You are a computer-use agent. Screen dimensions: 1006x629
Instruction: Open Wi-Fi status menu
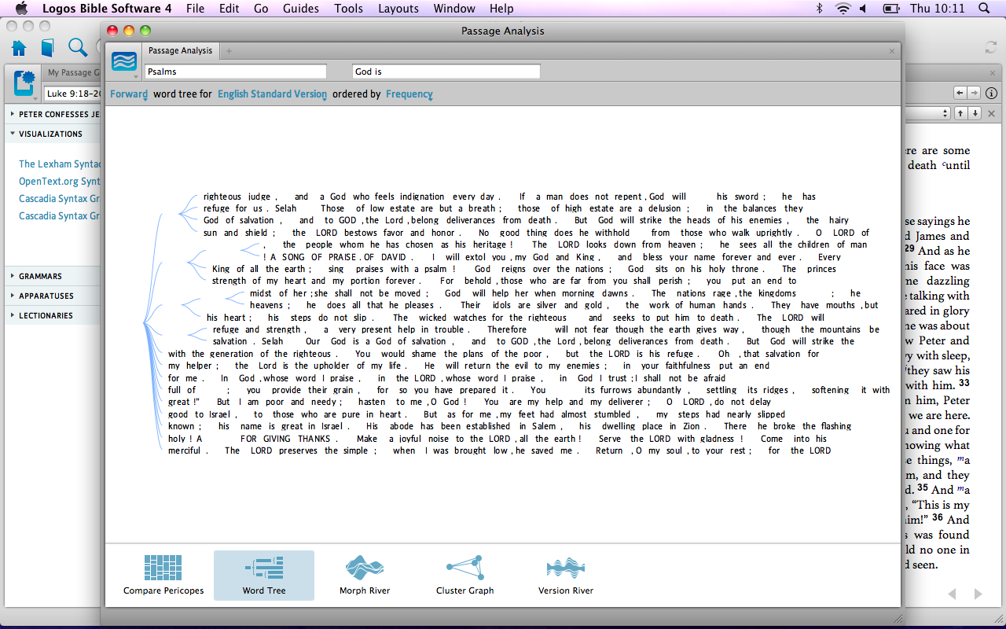[843, 9]
